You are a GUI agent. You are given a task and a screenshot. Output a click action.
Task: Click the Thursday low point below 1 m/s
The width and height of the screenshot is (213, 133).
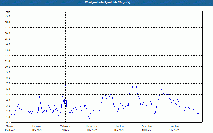89,118
